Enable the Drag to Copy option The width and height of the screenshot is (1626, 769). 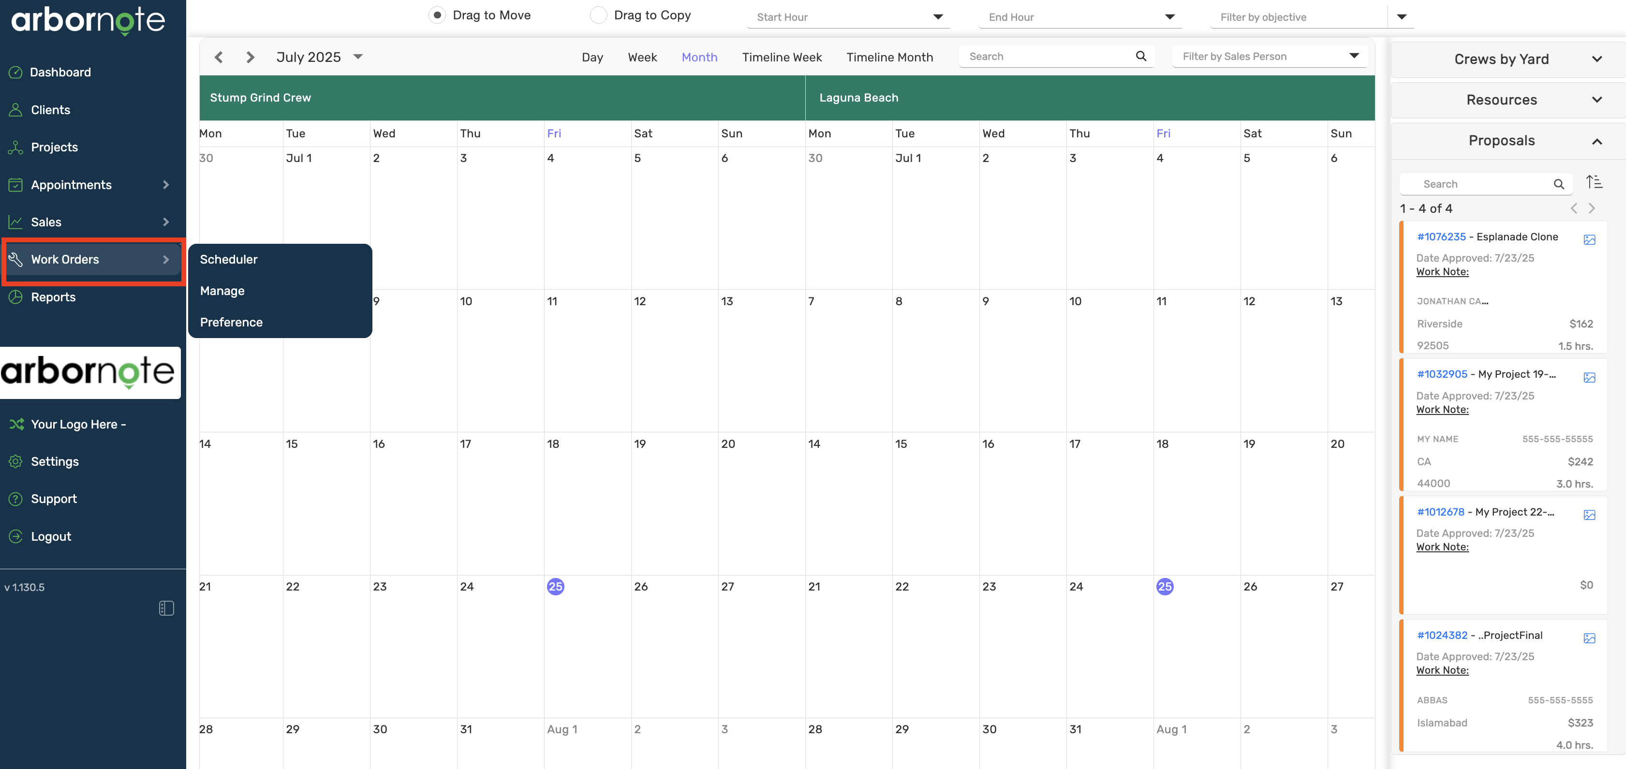598,15
